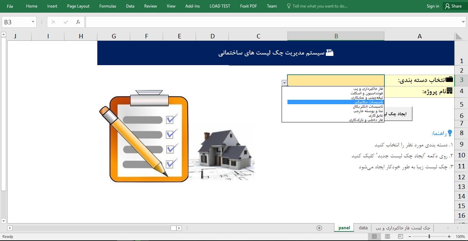Switch to the 'data' sheet tab
Viewport: 468px width, 241px height.
click(362, 228)
